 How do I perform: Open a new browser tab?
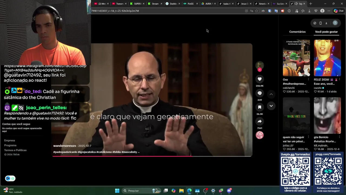pos(311,4)
